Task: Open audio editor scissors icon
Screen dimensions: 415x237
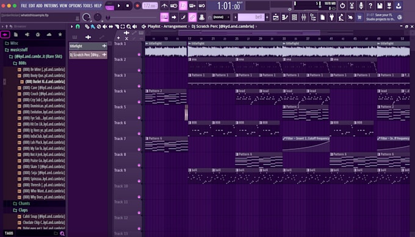Action: pos(352,5)
